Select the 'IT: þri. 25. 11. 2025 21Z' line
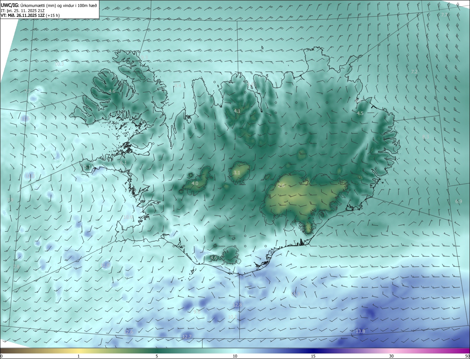 pos(23,11)
